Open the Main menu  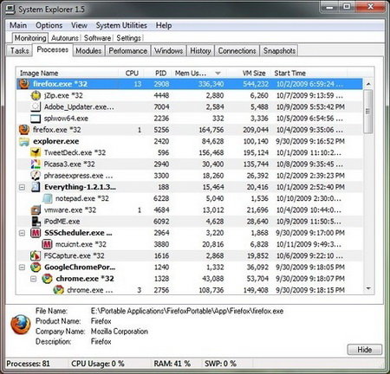coord(18,25)
